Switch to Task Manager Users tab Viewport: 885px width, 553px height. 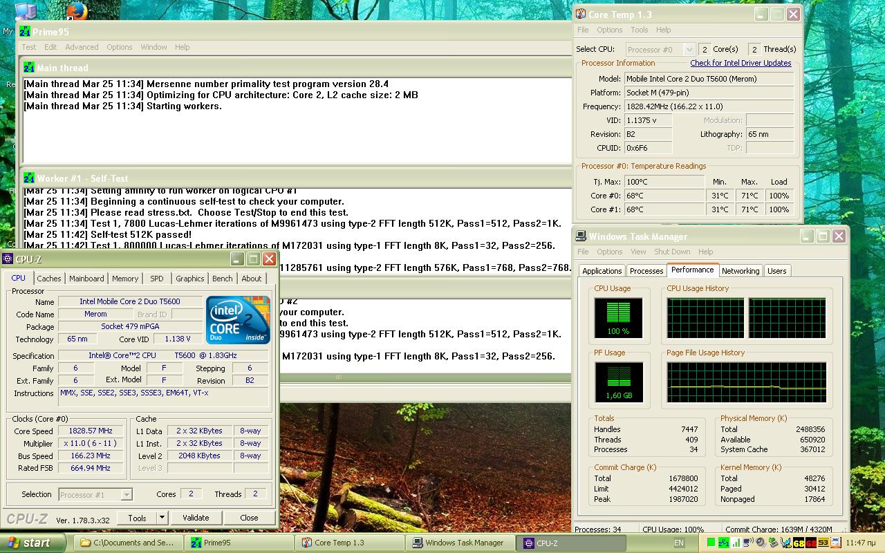tap(777, 271)
